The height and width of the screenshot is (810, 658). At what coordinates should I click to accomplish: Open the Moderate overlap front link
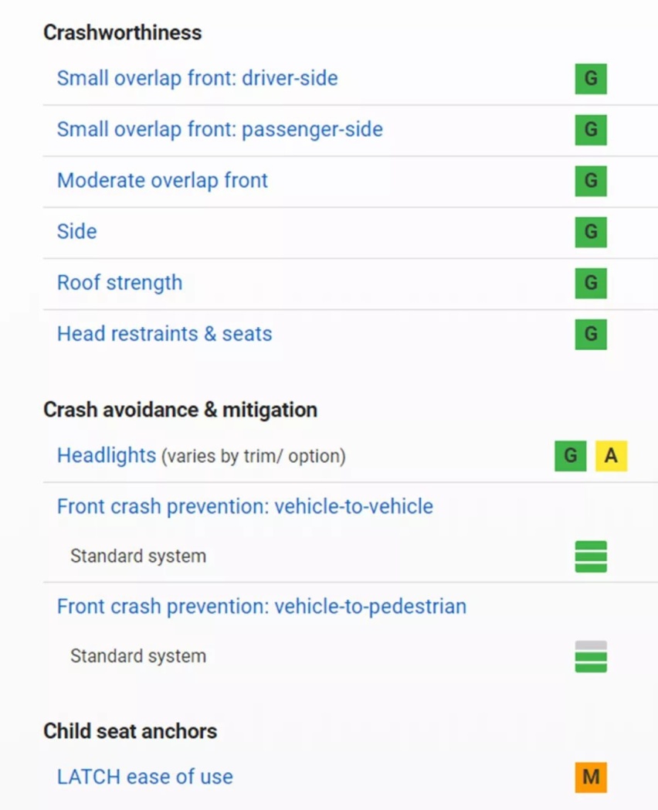pyautogui.click(x=162, y=181)
